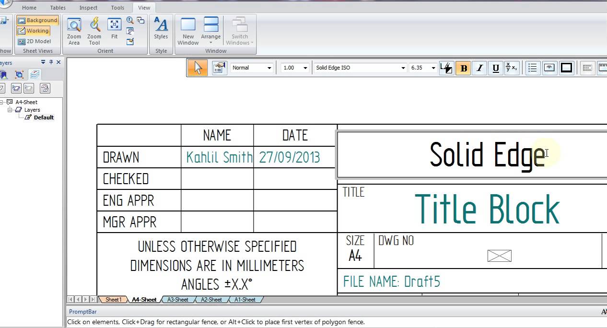Open the Tables ribbon tab
607x328 pixels.
pyautogui.click(x=58, y=8)
